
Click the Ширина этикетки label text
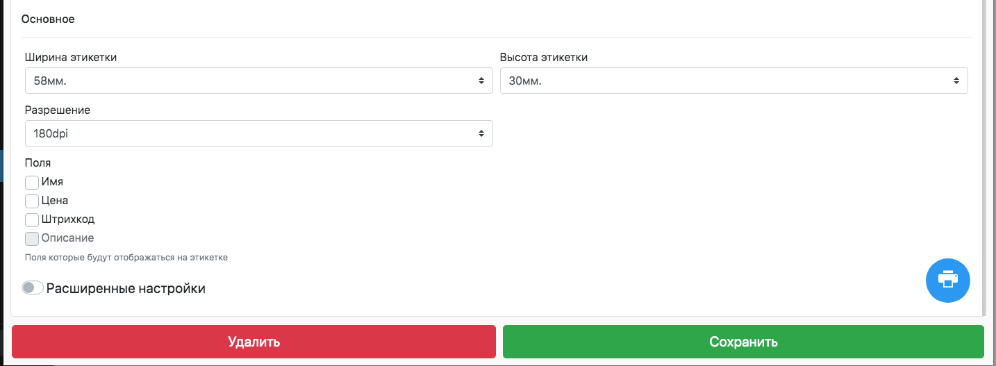tap(71, 58)
